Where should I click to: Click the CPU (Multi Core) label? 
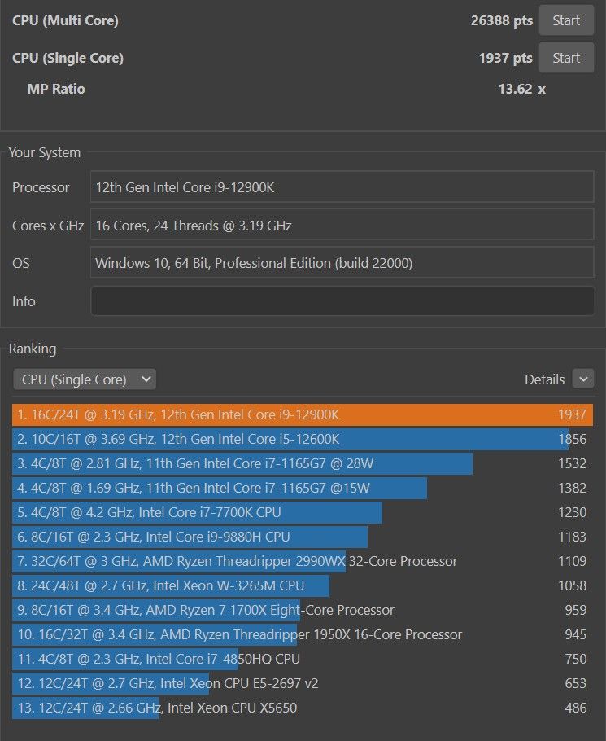pos(65,20)
